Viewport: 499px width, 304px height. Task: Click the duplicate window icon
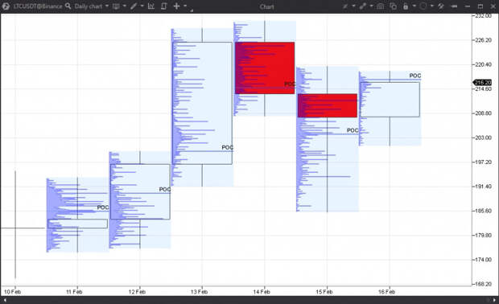tap(394, 6)
